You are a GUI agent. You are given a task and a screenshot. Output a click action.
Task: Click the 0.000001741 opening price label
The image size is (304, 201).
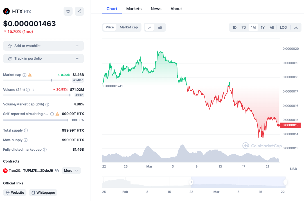113,86
